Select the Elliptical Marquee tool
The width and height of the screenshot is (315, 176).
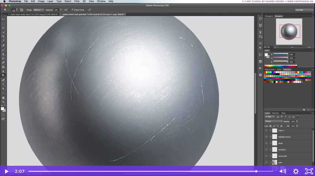[3, 24]
